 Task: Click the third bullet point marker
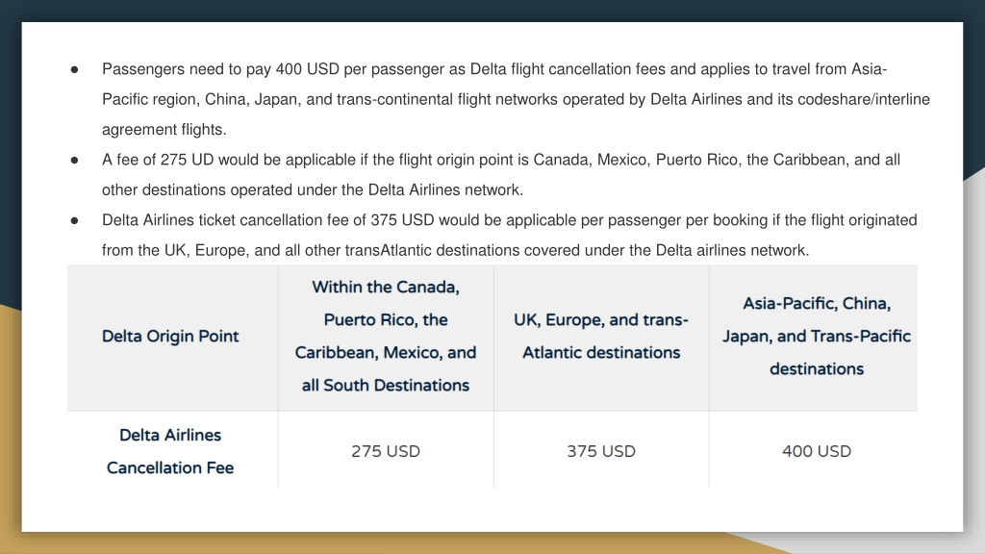tap(74, 220)
